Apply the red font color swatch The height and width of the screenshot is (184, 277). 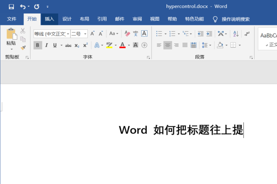point(122,45)
